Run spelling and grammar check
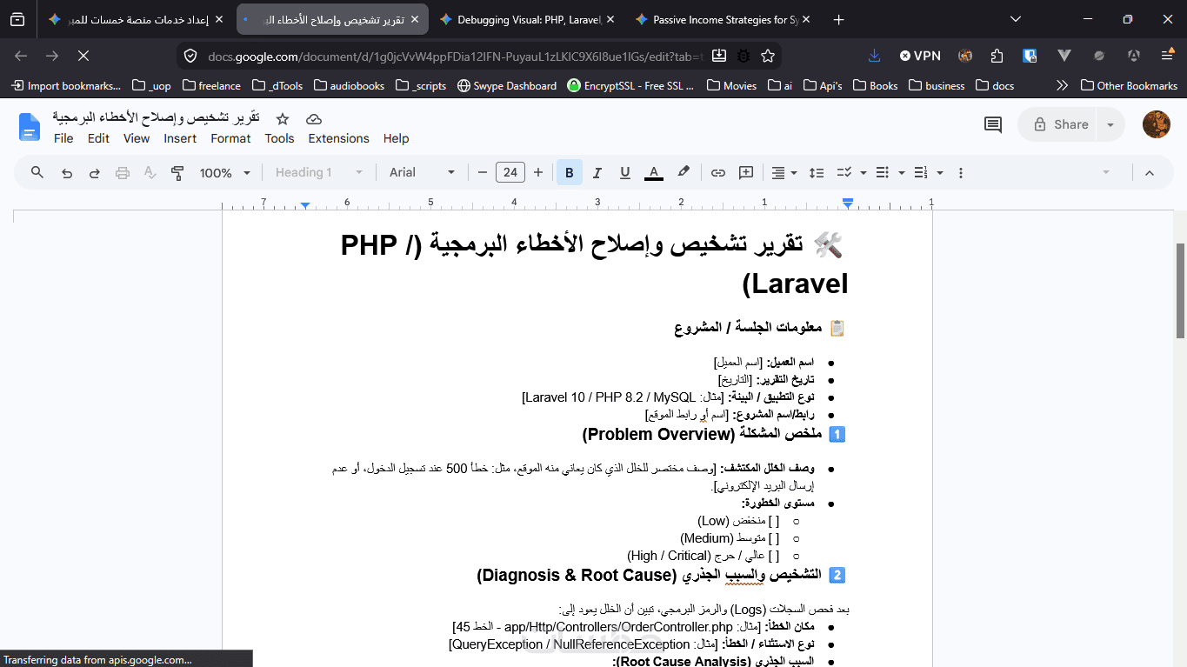 point(150,173)
